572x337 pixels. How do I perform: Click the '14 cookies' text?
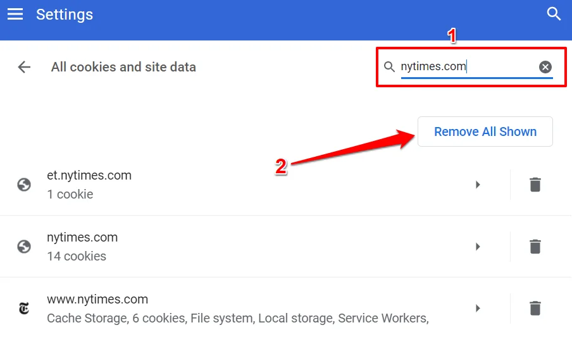77,257
